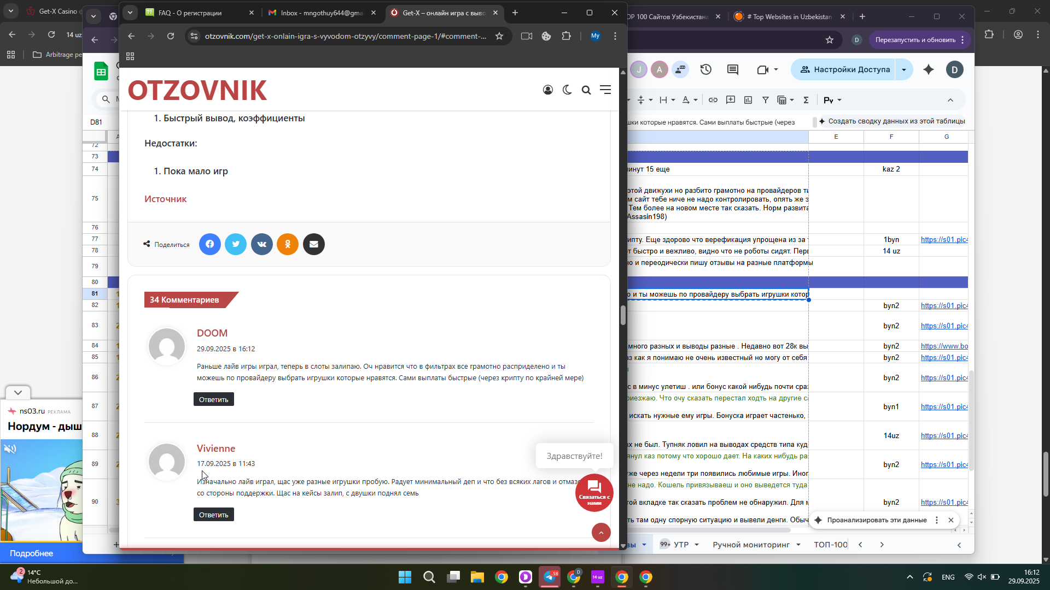Screen dimensions: 1050x590
Task: Open Telegram from the taskbar
Action: pyautogui.click(x=549, y=577)
